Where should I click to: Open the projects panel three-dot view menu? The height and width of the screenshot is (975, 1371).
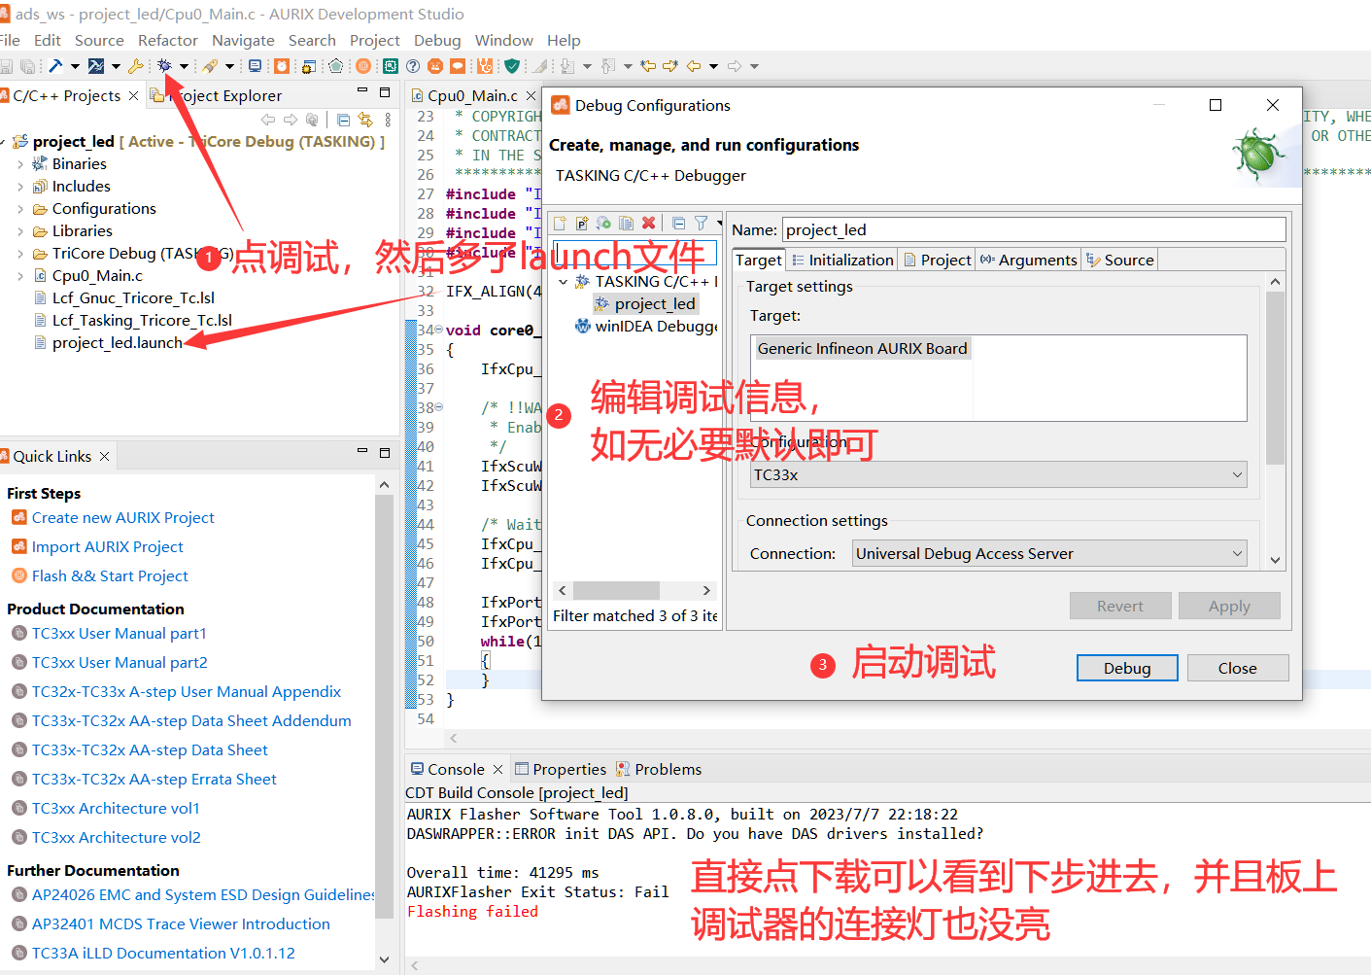(x=388, y=120)
